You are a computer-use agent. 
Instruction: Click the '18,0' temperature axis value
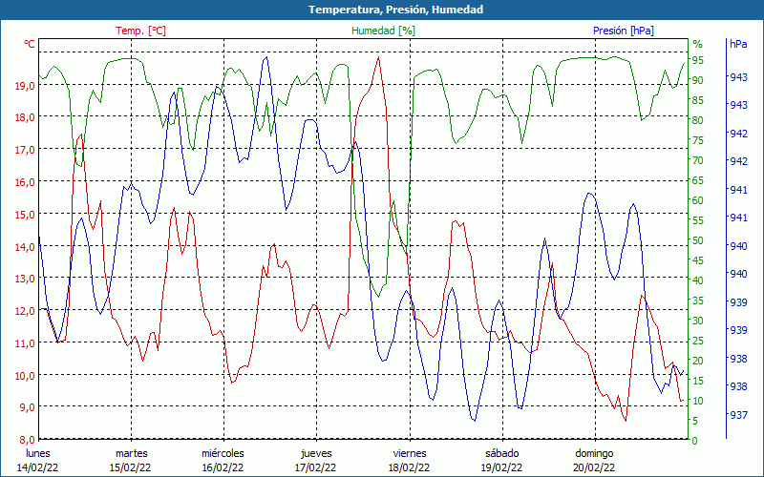(x=26, y=117)
